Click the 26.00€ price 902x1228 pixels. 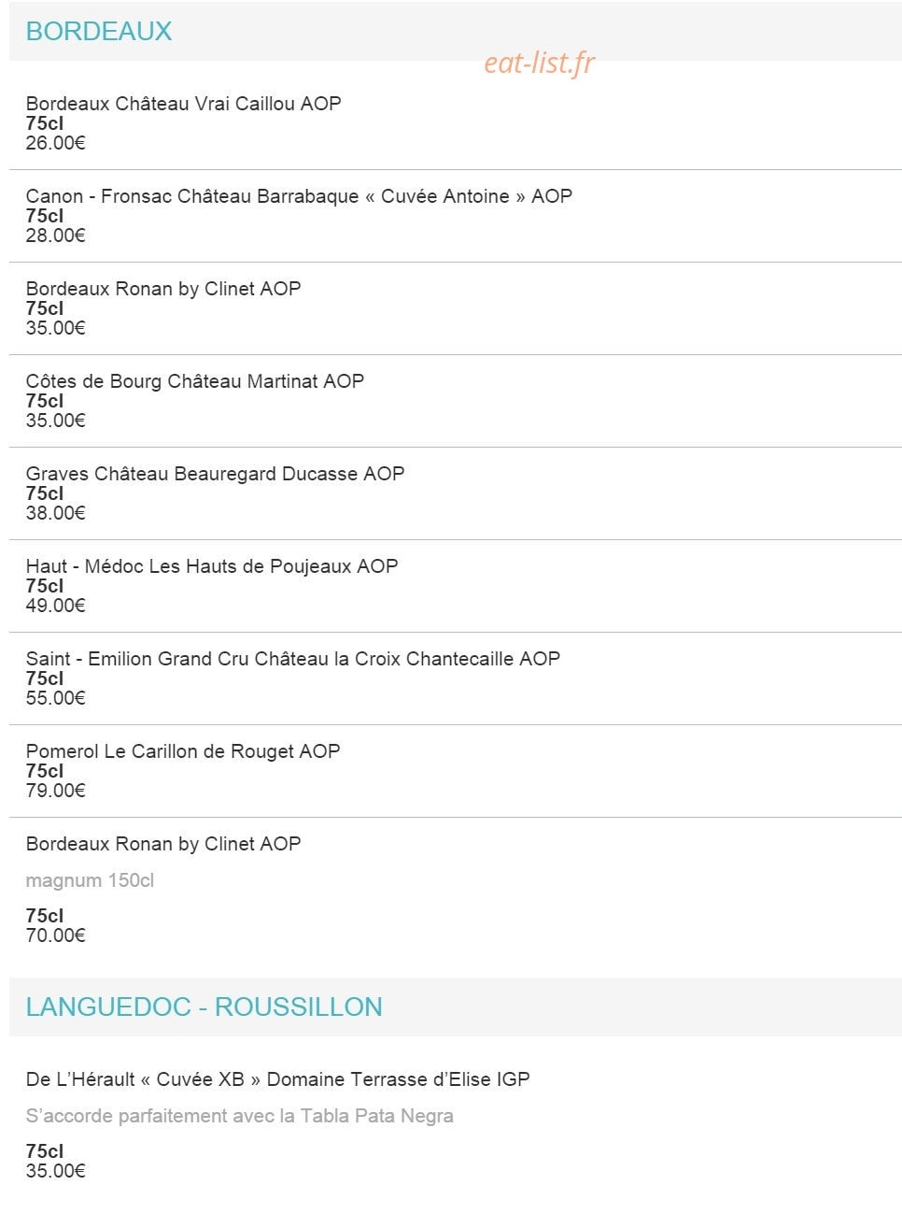pyautogui.click(x=56, y=143)
